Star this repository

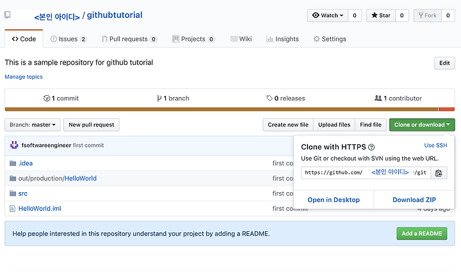(381, 15)
